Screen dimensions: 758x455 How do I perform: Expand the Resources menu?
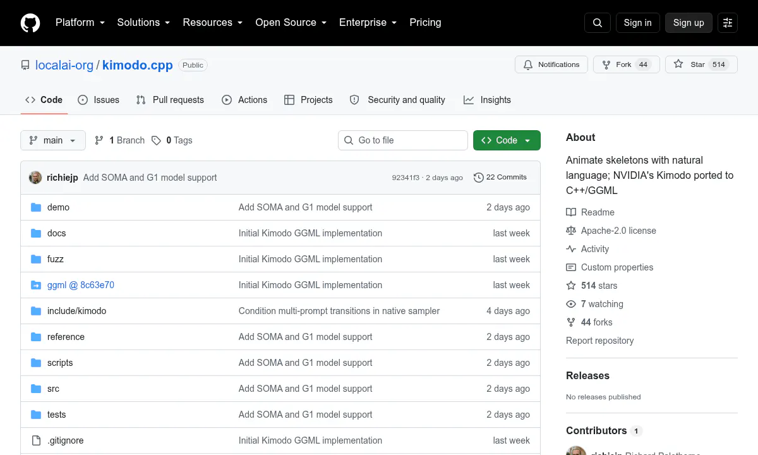pyautogui.click(x=213, y=23)
